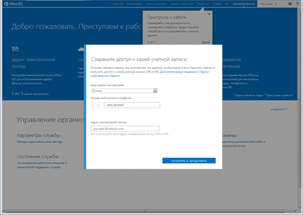
Task: Open the Outlook navigation item
Action: coord(117,4)
